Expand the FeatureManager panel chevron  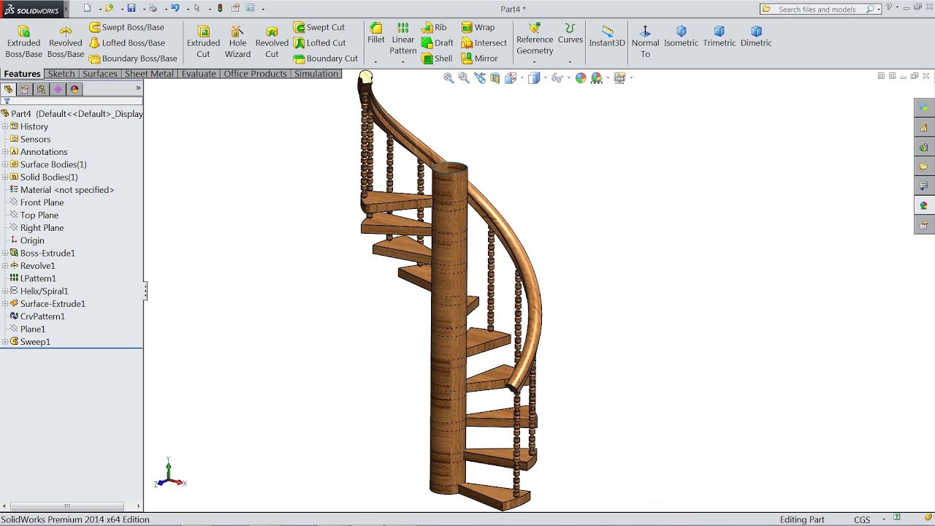pos(138,88)
